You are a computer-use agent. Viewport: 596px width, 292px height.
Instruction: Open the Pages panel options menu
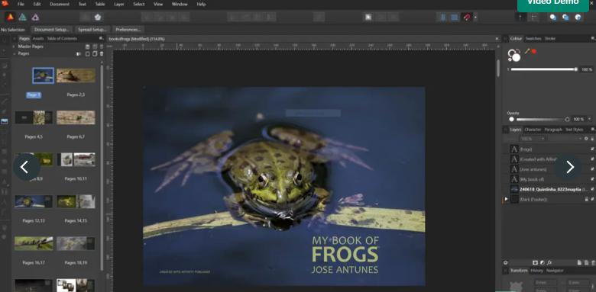[101, 39]
